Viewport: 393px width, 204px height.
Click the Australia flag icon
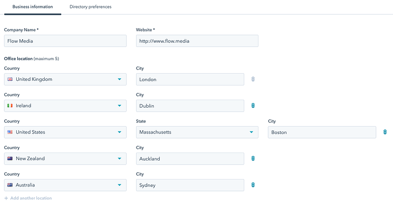tap(10, 185)
